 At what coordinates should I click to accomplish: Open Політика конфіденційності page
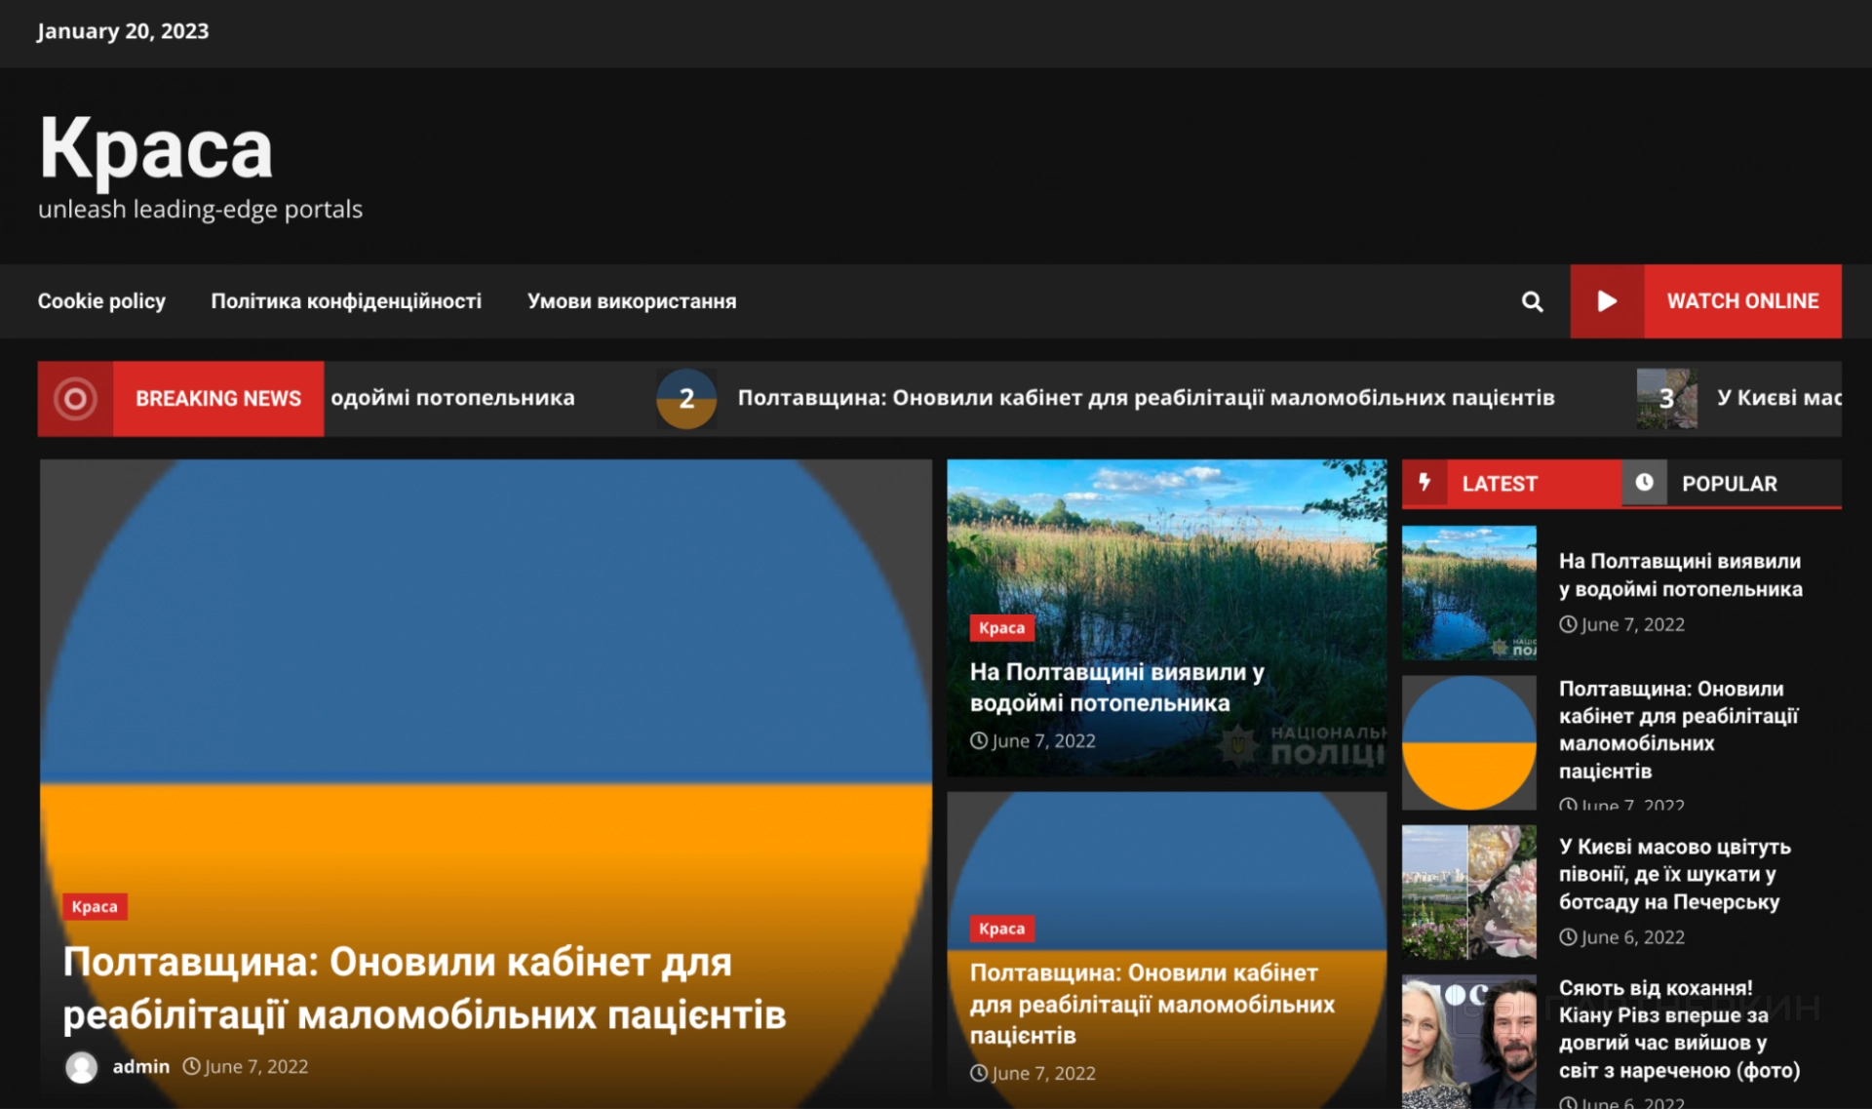[x=346, y=301]
